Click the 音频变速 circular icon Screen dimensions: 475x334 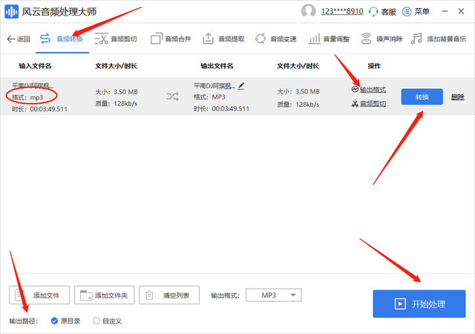click(x=261, y=39)
